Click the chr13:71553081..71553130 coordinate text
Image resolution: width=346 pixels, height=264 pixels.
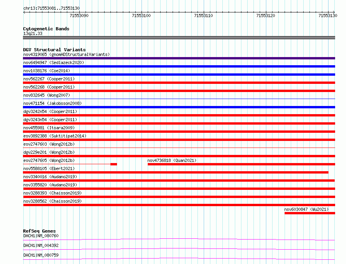(51, 9)
